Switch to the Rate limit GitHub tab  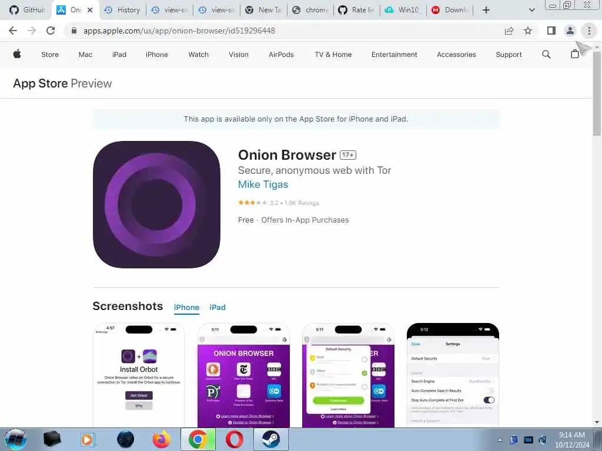pyautogui.click(x=356, y=10)
